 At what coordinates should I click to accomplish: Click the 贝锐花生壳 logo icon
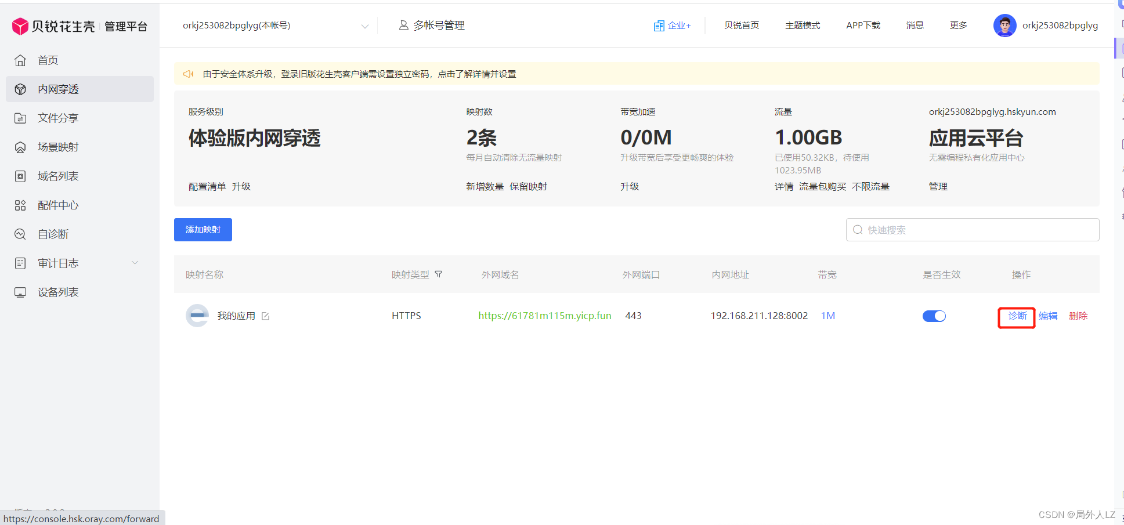20,26
